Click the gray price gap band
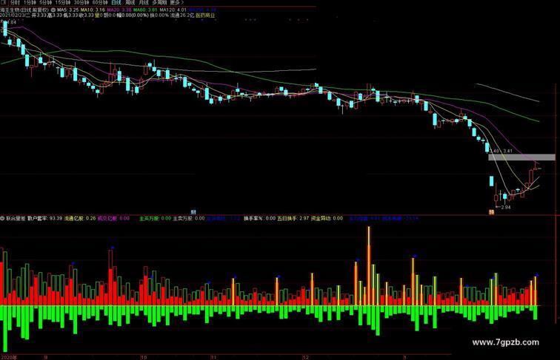This screenshot has width=560, height=360. coord(521,157)
